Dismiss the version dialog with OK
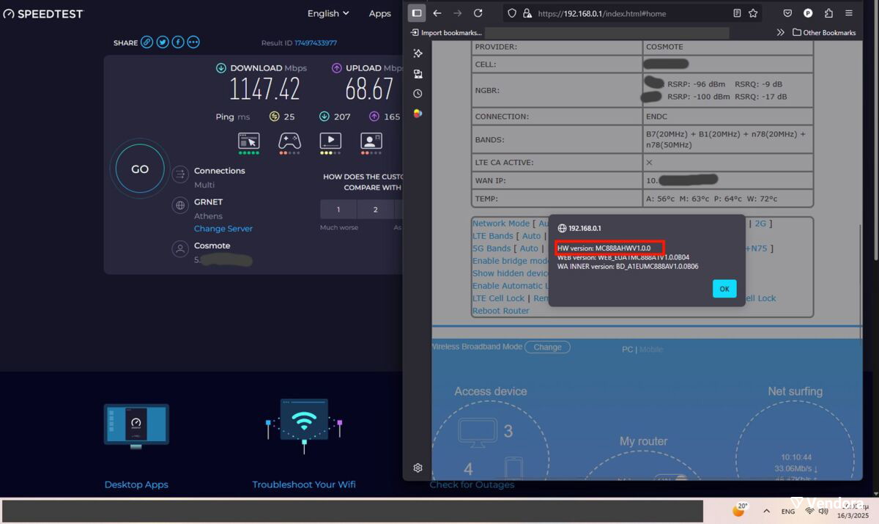This screenshot has width=879, height=524. (724, 289)
